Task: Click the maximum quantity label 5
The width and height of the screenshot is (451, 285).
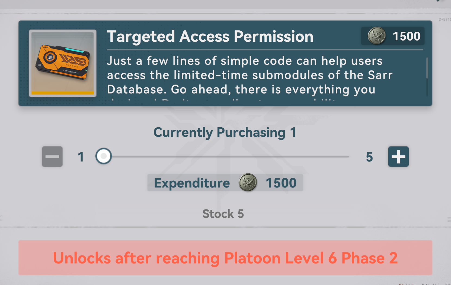Action: [x=369, y=157]
